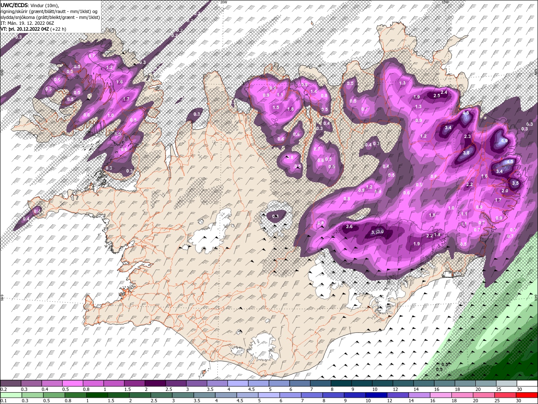The width and height of the screenshot is (538, 404).
Task: Click the '2.0' snowfall value on the map
Action: pyautogui.click(x=505, y=191)
